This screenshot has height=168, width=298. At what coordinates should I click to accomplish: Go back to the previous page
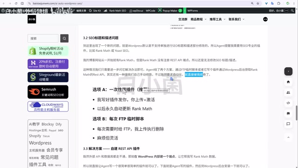pyautogui.click(x=4, y=3)
